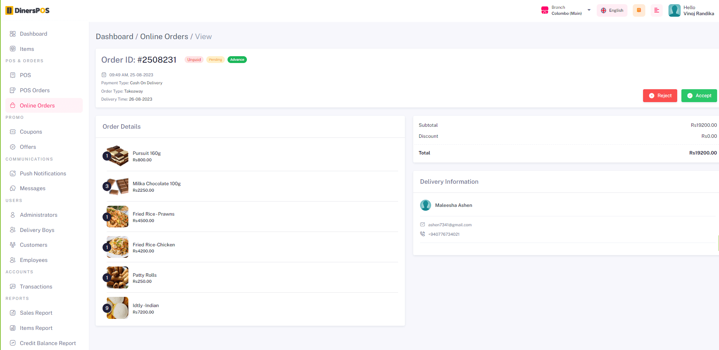This screenshot has height=350, width=719.
Task: Toggle the Unpaid status badge
Action: click(x=194, y=60)
